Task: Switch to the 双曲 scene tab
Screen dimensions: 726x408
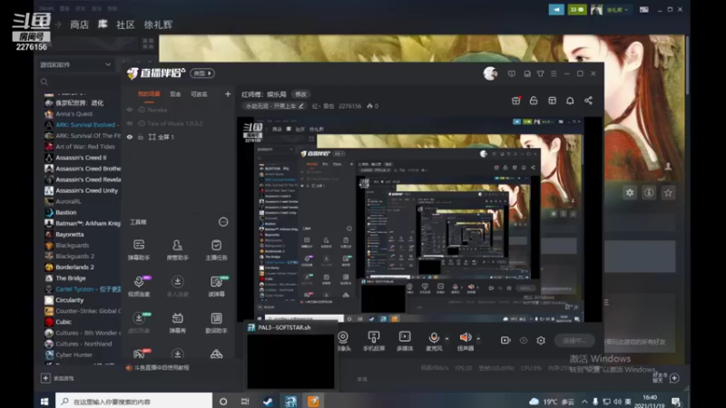Action: (x=175, y=94)
